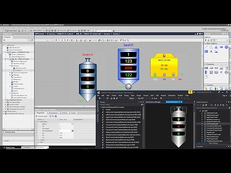
Task: Collapse Basic objects section in Toolbox
Action: (205, 43)
